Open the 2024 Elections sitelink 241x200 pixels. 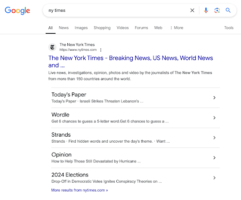[x=70, y=175]
